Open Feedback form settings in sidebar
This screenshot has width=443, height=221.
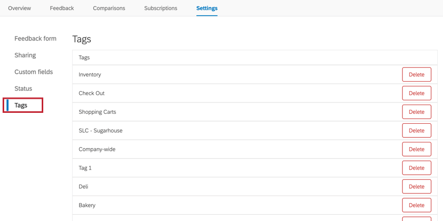coord(35,38)
